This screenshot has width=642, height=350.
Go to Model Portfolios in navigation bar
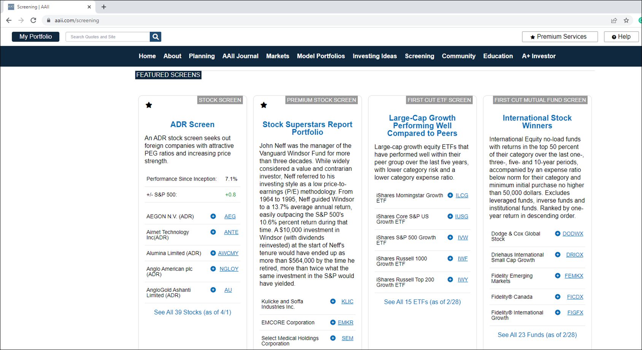click(x=321, y=56)
